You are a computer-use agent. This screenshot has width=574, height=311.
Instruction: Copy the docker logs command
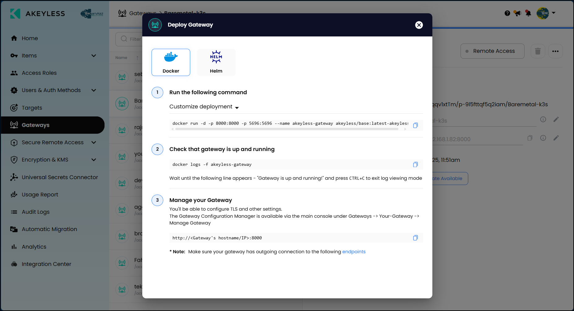tap(415, 165)
